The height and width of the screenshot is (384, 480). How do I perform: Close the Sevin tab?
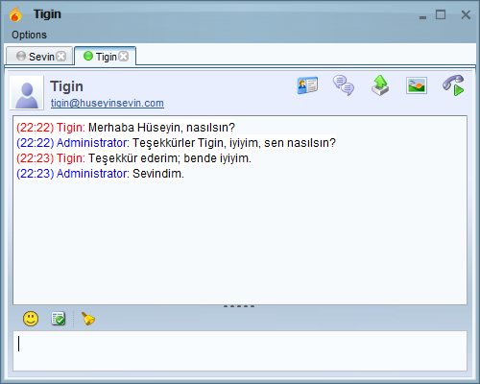(x=61, y=57)
